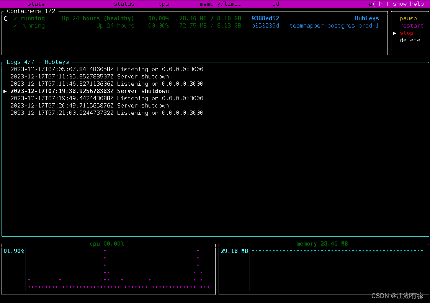Select log line 07:19:49 Listening
This screenshot has width=430, height=303.
coord(107,98)
